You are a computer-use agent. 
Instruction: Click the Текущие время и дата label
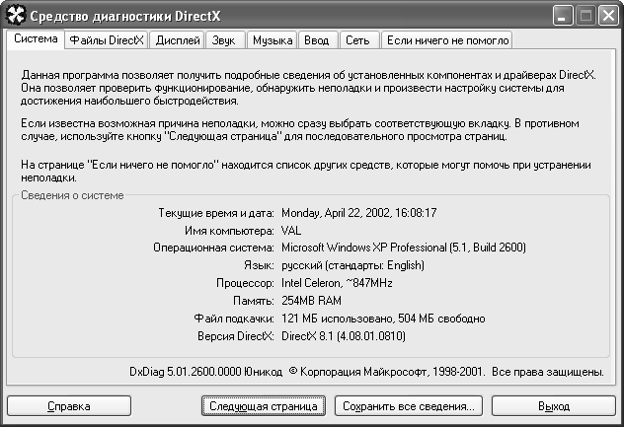pos(216,213)
